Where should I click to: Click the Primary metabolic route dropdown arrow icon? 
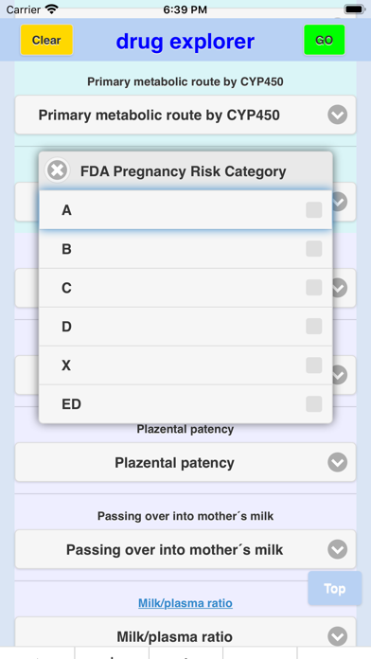pos(337,115)
